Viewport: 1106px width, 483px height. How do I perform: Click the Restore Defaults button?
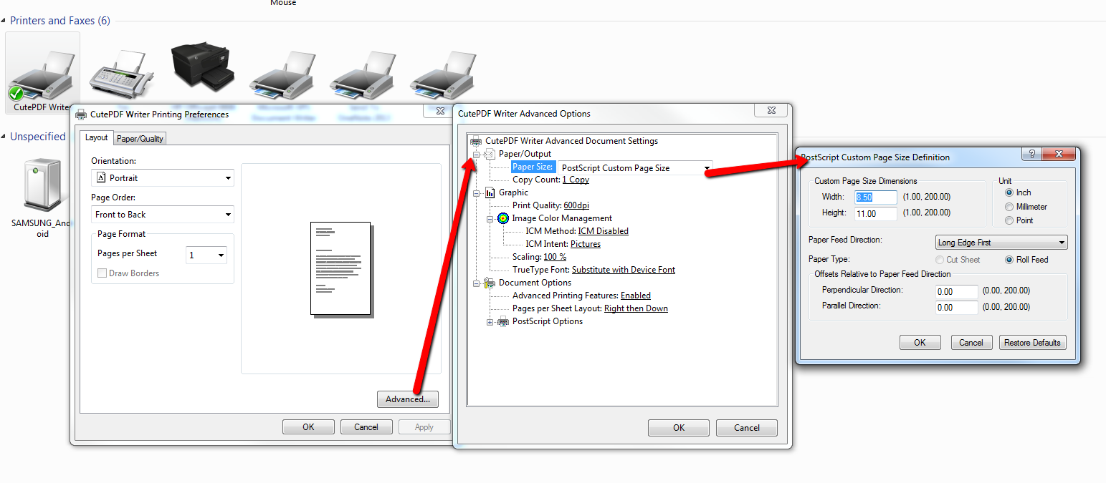coord(1032,343)
